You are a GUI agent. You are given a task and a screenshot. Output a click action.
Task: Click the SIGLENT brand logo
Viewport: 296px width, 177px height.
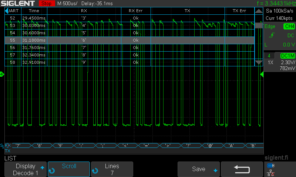tap(18, 3)
